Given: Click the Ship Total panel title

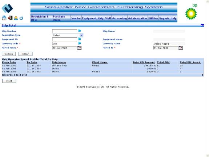Looking at the screenshot, I should [x=9, y=25].
